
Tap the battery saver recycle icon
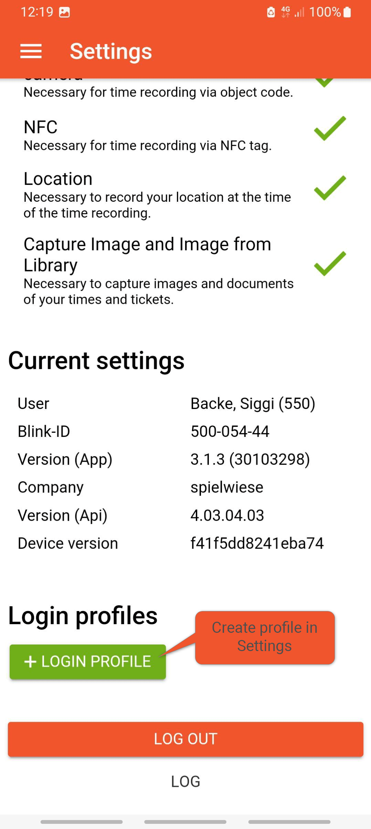pyautogui.click(x=271, y=12)
